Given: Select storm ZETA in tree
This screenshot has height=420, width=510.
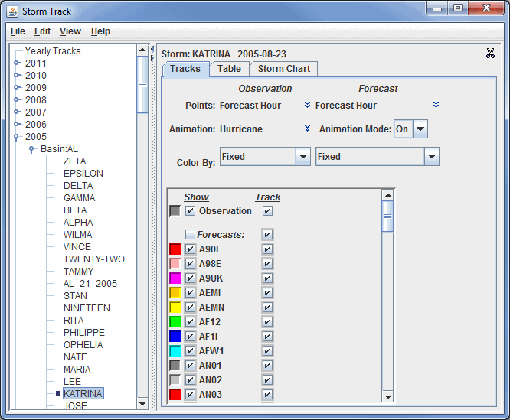Looking at the screenshot, I should tap(75, 161).
